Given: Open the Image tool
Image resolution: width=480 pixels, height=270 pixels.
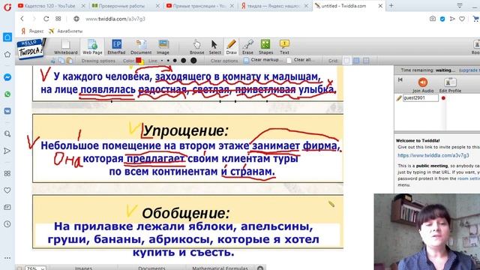Looking at the screenshot, I should [x=163, y=46].
